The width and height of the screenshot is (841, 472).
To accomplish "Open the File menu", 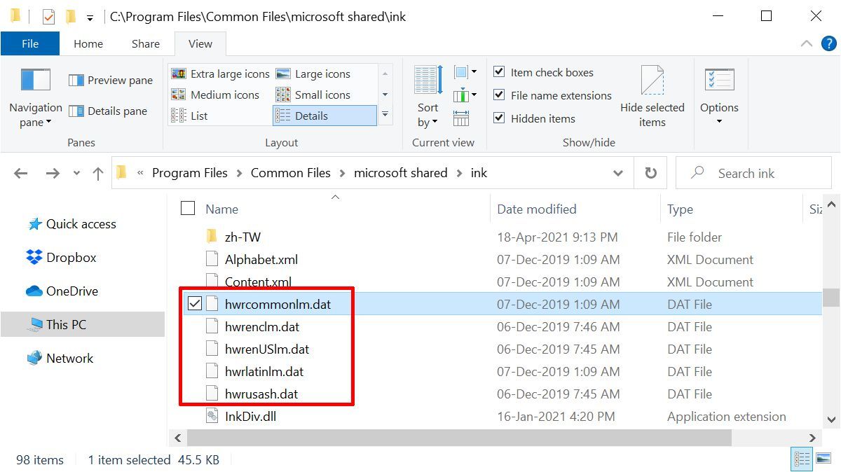I will pos(30,43).
